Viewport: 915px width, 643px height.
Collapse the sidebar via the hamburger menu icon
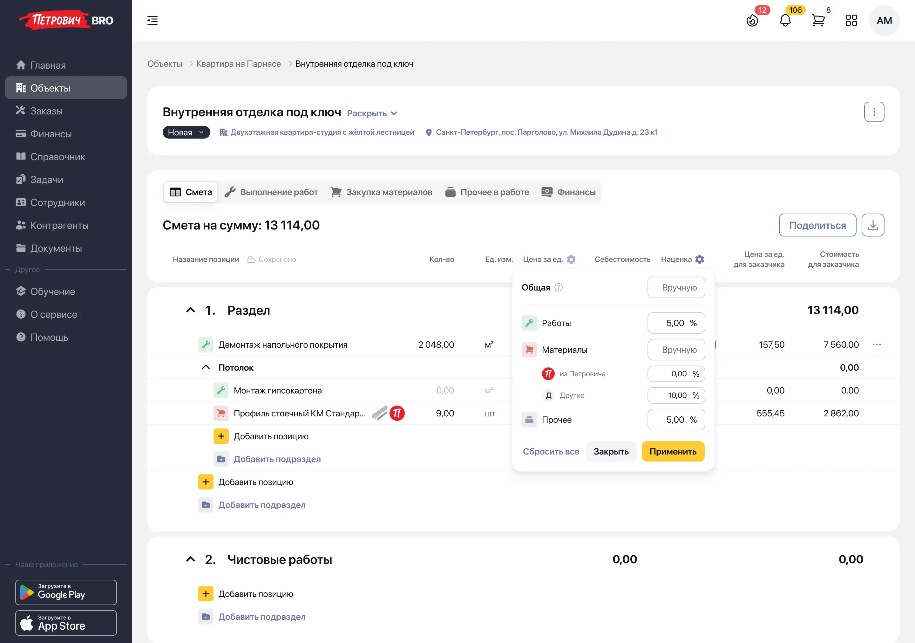tap(152, 20)
